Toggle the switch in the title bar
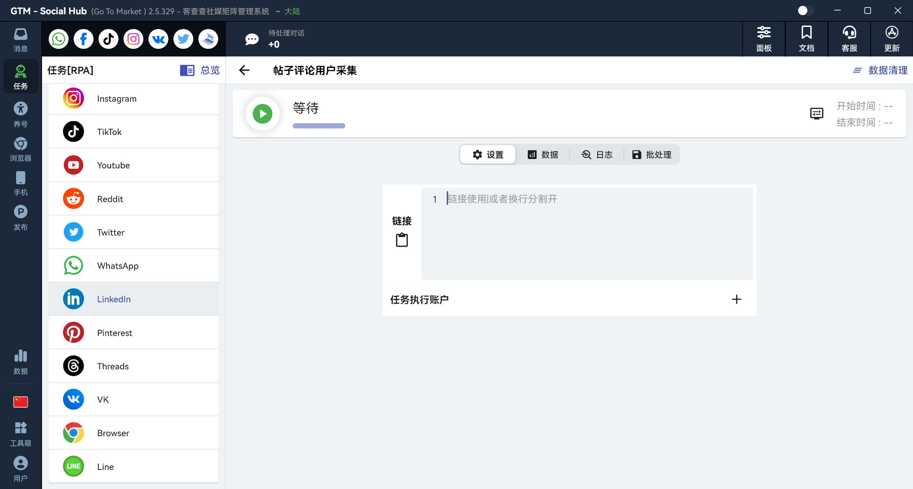The image size is (913, 489). [x=806, y=10]
